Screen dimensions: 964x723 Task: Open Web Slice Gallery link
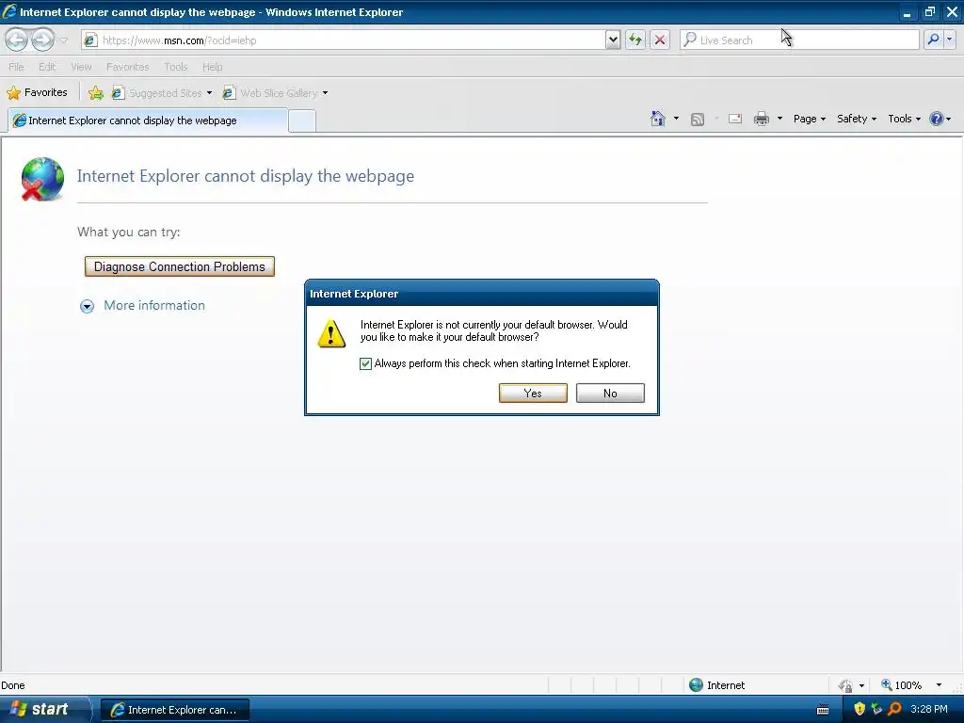pos(270,93)
